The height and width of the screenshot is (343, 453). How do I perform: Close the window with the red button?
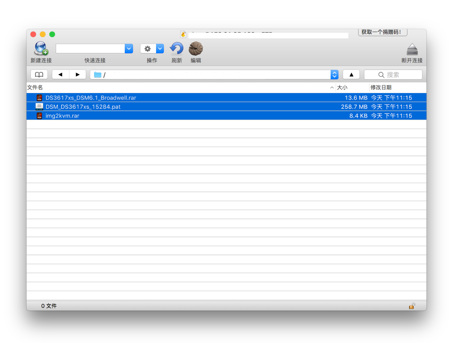click(33, 34)
